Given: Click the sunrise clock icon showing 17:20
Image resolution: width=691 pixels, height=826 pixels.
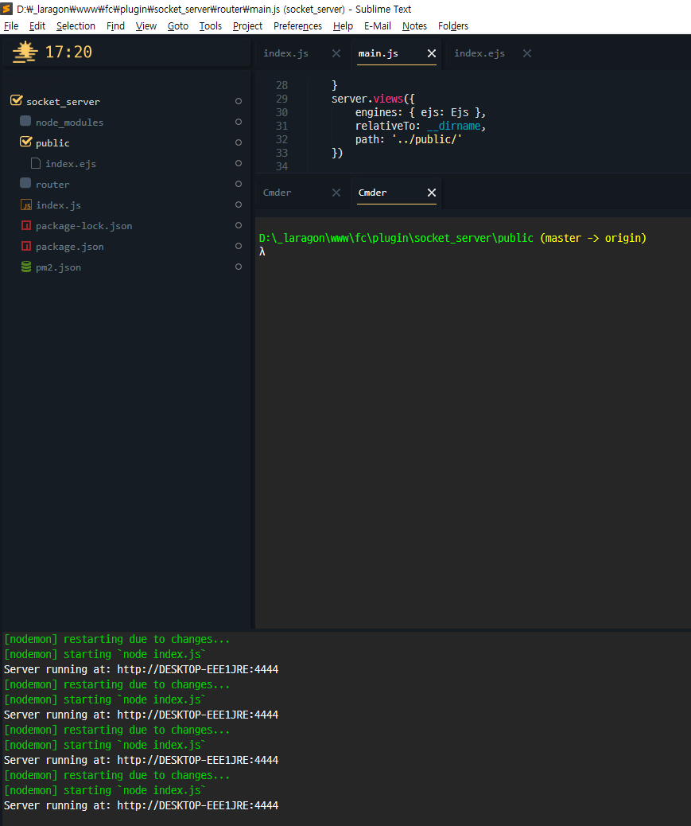Looking at the screenshot, I should (24, 51).
